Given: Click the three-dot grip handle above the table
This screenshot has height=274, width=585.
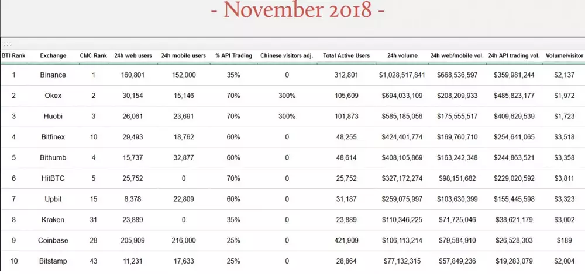Looking at the screenshot, I should (7, 43).
